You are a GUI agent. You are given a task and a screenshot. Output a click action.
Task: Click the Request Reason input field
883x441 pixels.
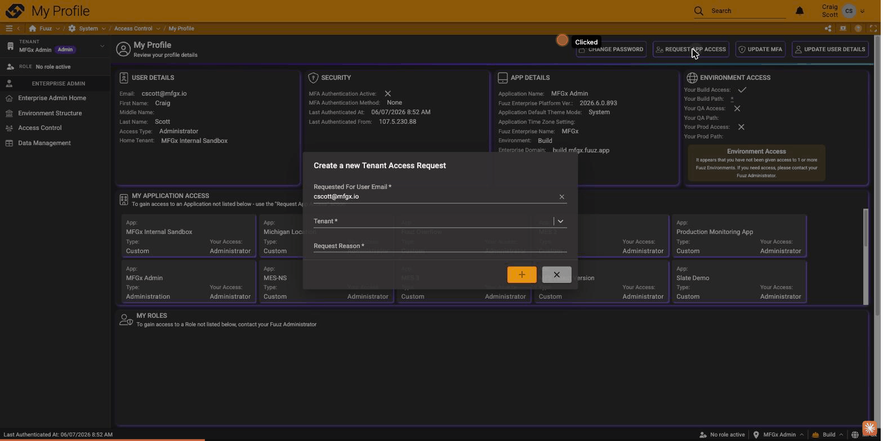[x=440, y=246]
